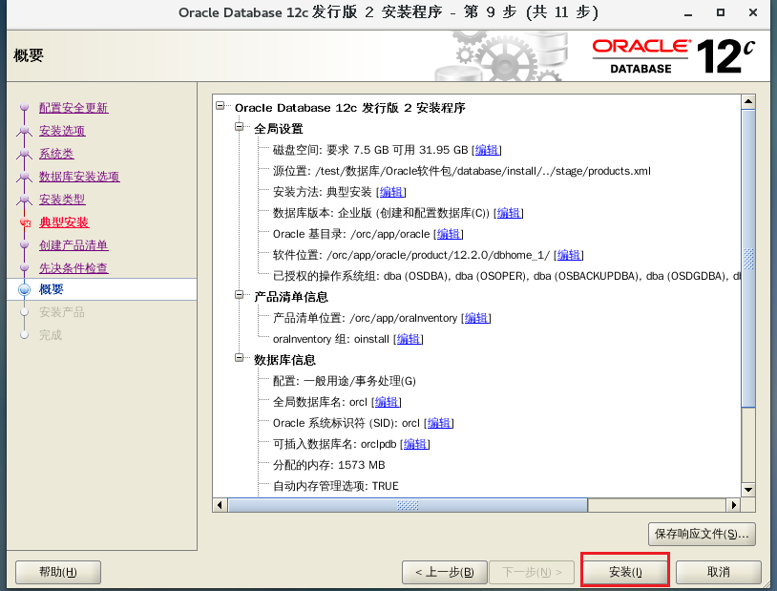Go back with 上一步(B) button

(445, 572)
